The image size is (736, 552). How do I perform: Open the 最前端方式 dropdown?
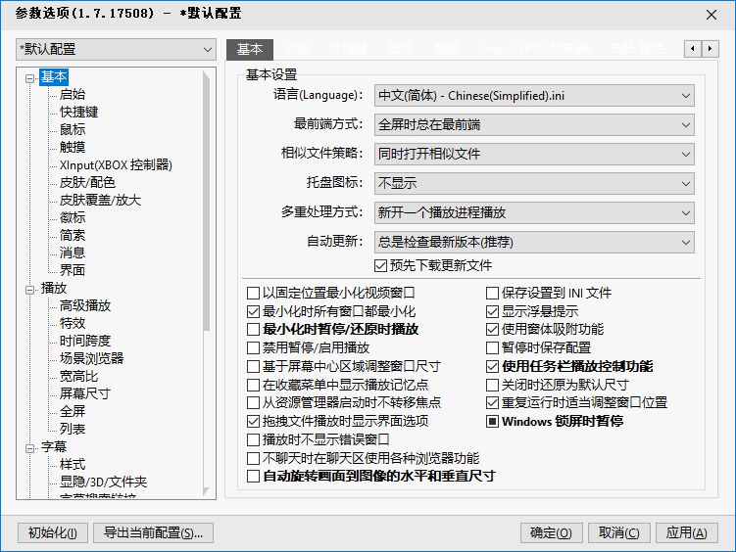click(534, 124)
